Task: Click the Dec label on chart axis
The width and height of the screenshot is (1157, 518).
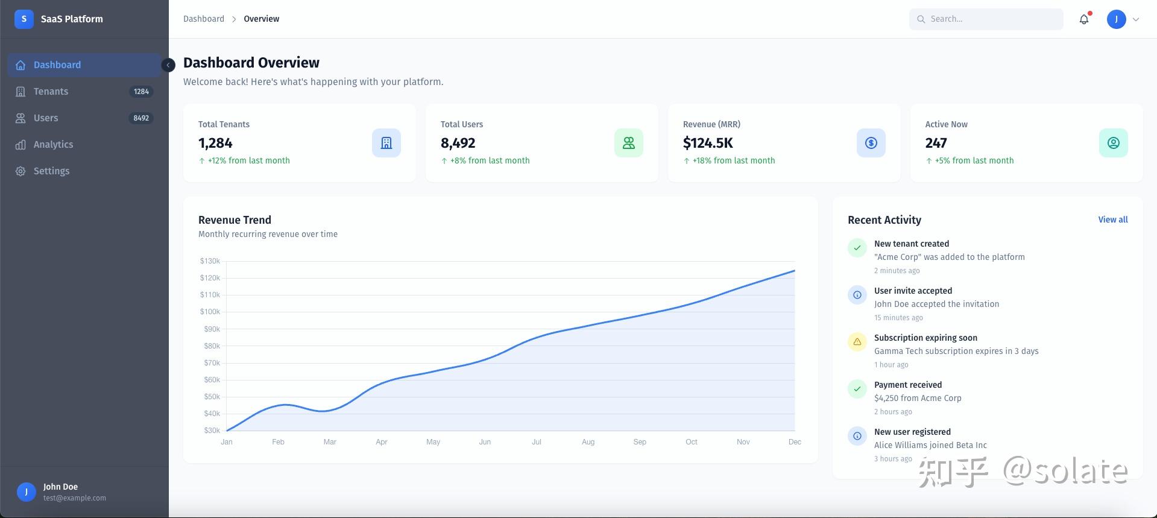Action: click(795, 442)
